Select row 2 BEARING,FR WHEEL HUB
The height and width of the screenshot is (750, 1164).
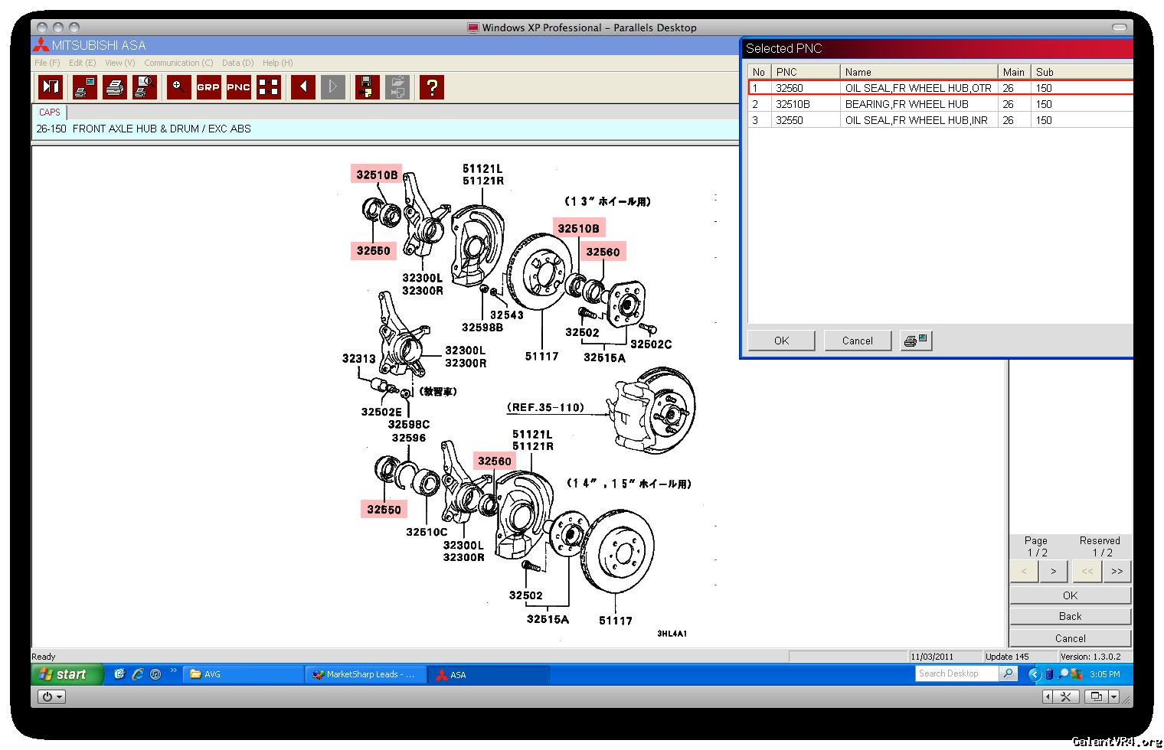coord(940,104)
